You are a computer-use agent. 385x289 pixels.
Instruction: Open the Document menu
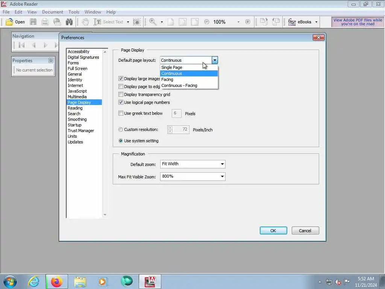coord(53,12)
